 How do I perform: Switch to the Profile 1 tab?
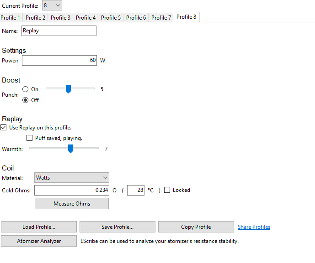tap(11, 18)
